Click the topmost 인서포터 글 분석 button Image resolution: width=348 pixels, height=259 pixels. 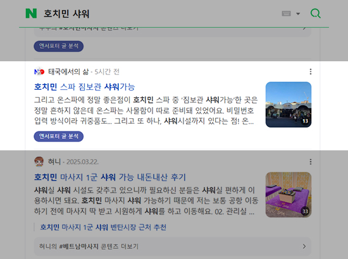click(59, 46)
